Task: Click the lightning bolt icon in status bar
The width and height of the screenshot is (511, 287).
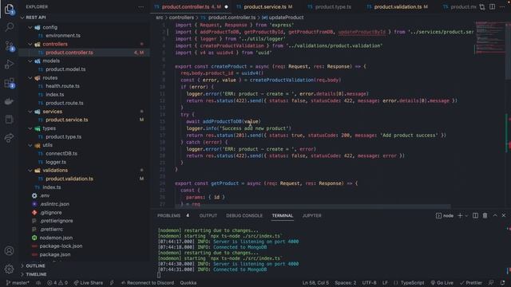Action: point(112,283)
